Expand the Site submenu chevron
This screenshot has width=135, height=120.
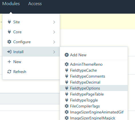coord(54,22)
